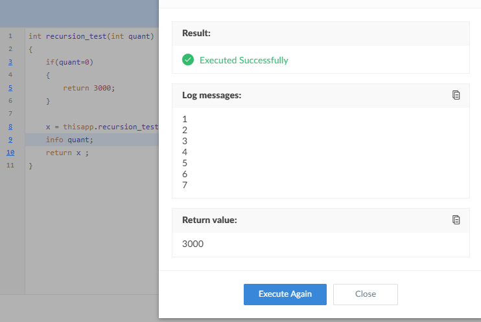The width and height of the screenshot is (481, 322).
Task: Click line number 10 in the gutter
Action: point(10,153)
